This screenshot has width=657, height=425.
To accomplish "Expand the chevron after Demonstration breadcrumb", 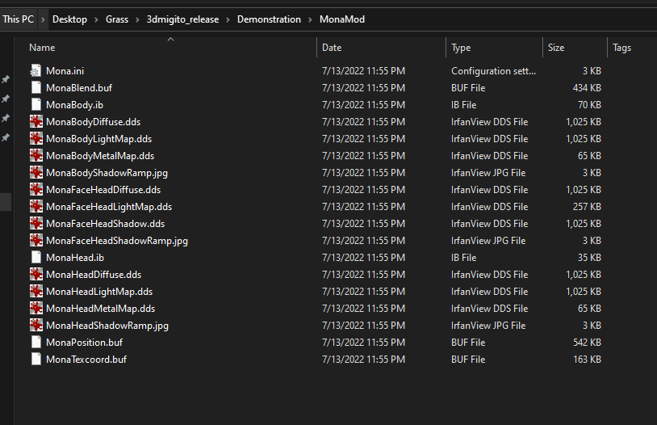I will (x=310, y=19).
